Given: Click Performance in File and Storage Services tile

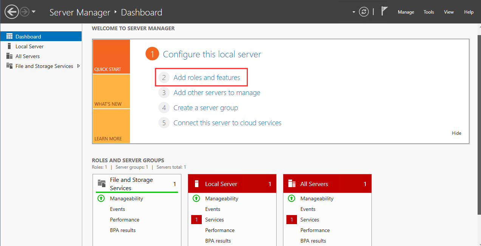Looking at the screenshot, I should (125, 220).
